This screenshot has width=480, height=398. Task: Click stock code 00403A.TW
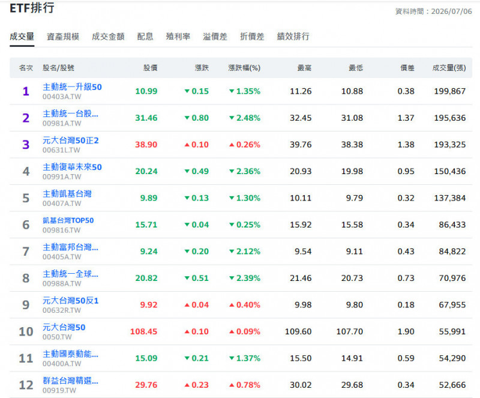coord(62,97)
